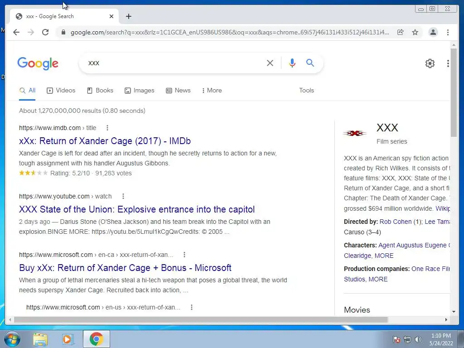
Task: Open Google quick settings gear
Action: 430,63
